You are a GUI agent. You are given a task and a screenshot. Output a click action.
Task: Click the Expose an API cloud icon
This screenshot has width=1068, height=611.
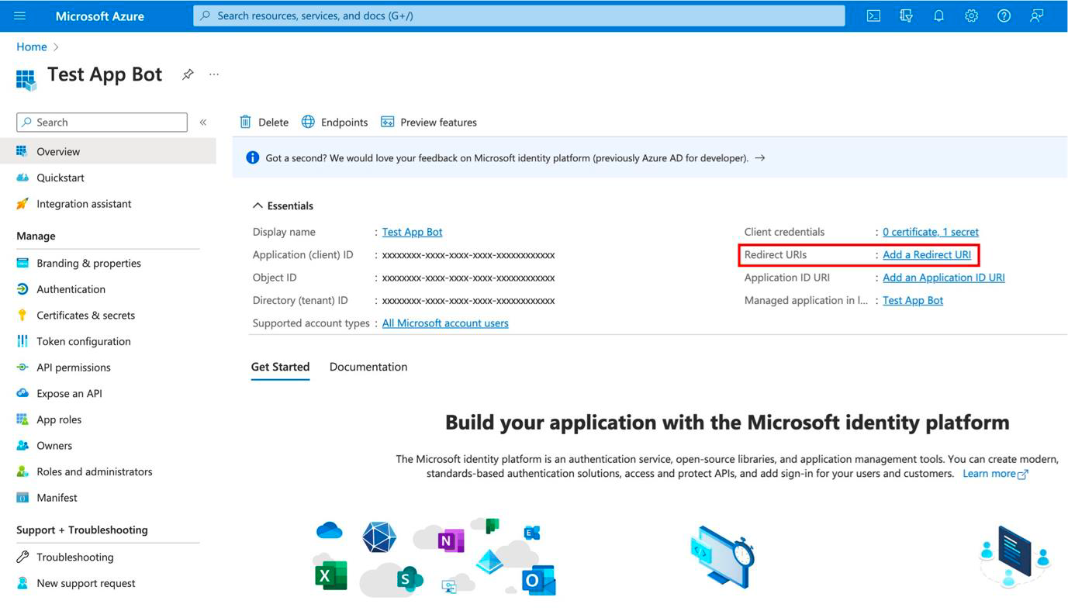click(x=22, y=393)
